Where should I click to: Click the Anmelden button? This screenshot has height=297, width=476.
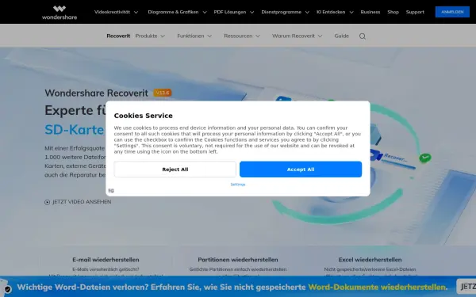pyautogui.click(x=452, y=12)
